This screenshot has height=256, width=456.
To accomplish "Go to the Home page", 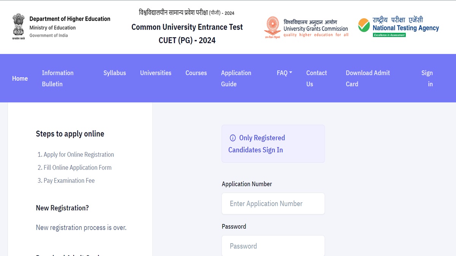I will click(x=20, y=79).
